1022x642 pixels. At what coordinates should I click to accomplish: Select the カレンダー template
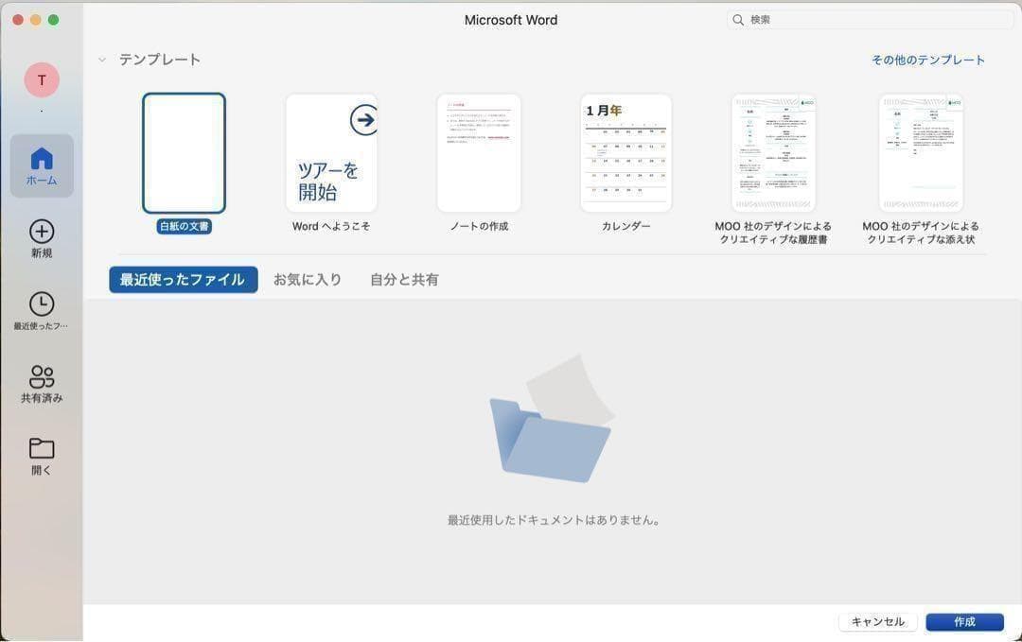(626, 152)
